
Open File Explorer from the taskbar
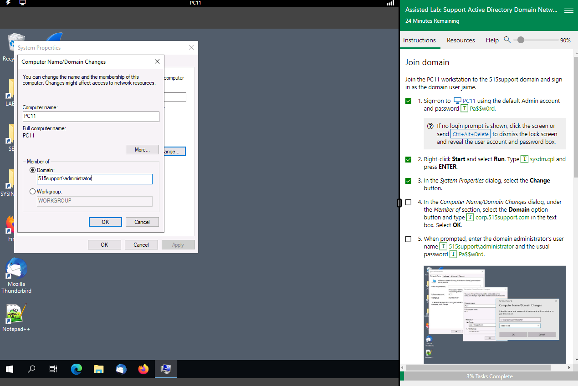coord(98,369)
